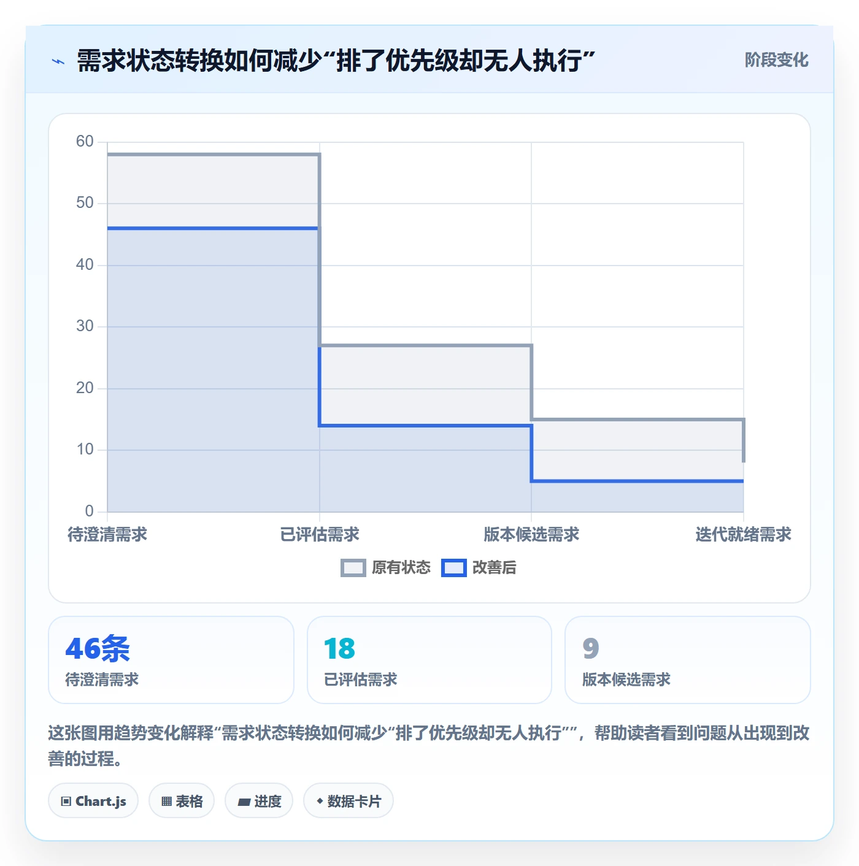Select the 数据卡片 tag
Image resolution: width=859 pixels, height=866 pixels.
pos(349,801)
